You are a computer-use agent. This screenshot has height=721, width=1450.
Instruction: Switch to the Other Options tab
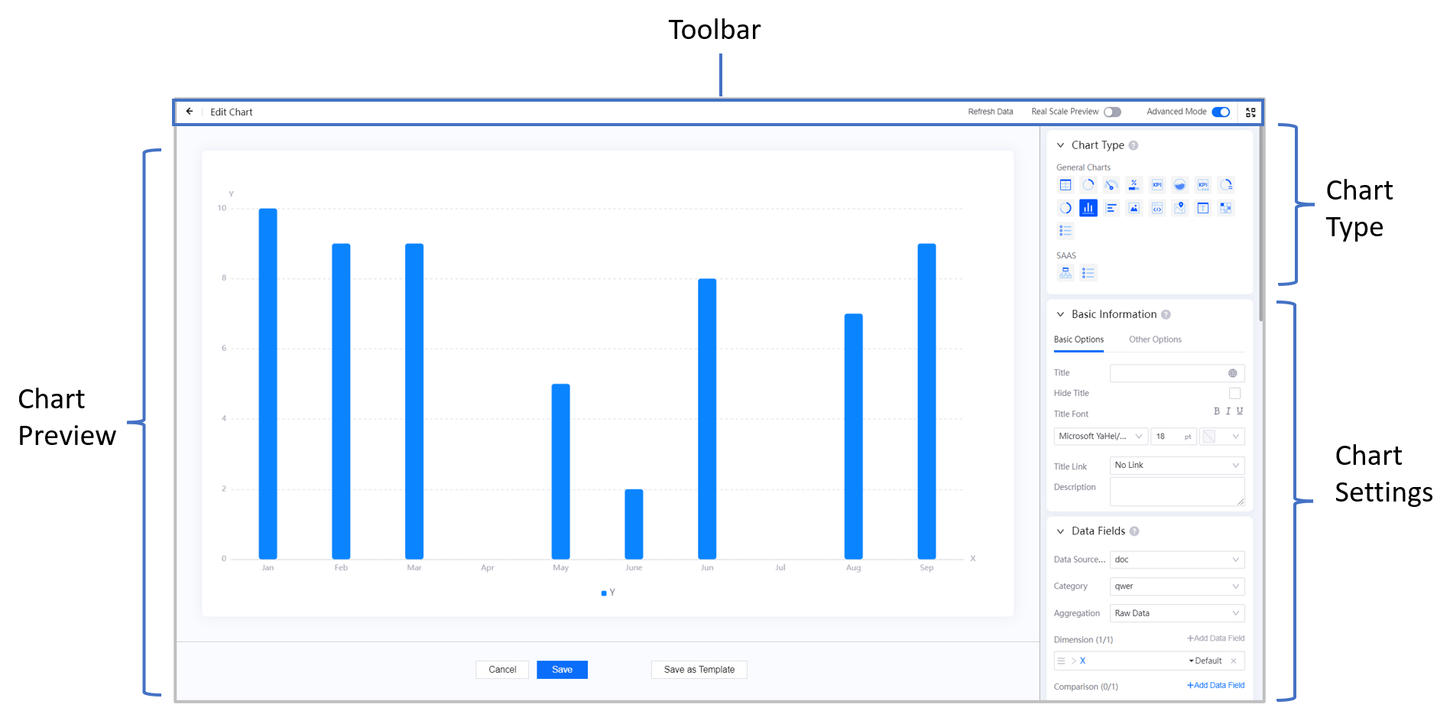pyautogui.click(x=1154, y=339)
